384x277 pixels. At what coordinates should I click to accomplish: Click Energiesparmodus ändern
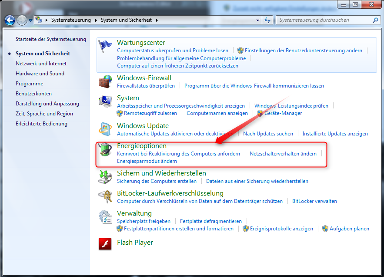[x=147, y=161]
